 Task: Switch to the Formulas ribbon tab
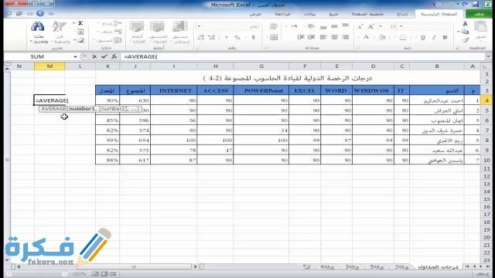pyautogui.click(x=333, y=14)
